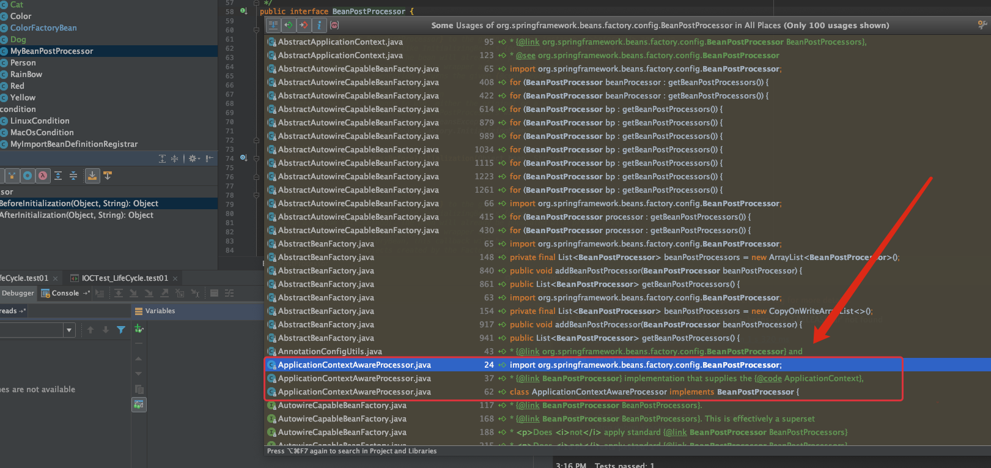Add a new watch using the green plus icon
Viewport: 991px width, 468px height.
pos(139,329)
